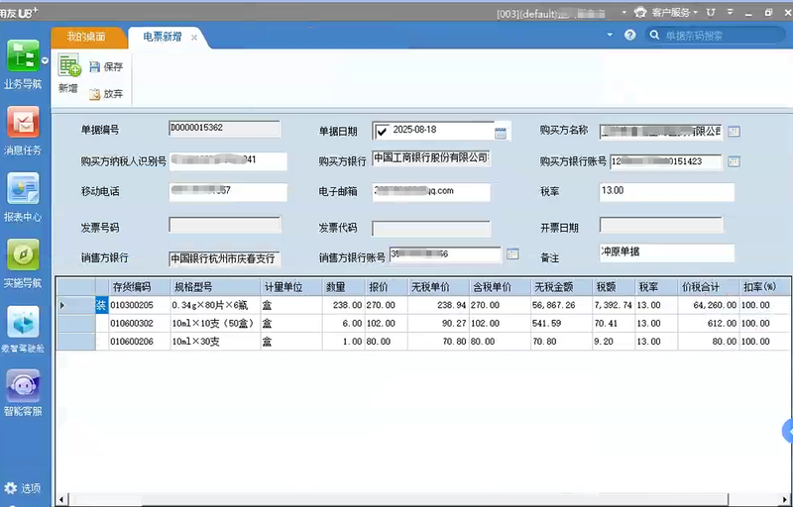Screen dimensions: 793x507
Task: Expand the 客户服务 dropdown arrow
Action: 696,12
